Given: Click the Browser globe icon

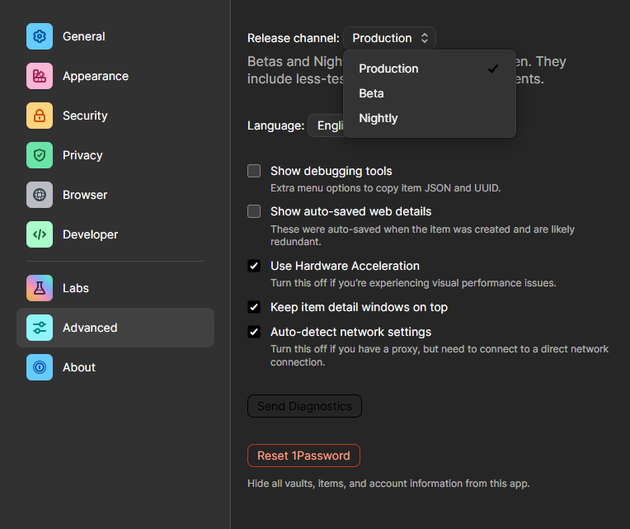Looking at the screenshot, I should [40, 195].
